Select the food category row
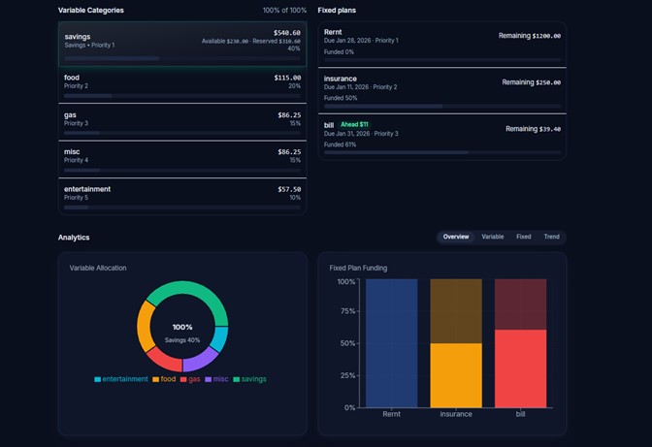This screenshot has width=652, height=447. pyautogui.click(x=181, y=84)
